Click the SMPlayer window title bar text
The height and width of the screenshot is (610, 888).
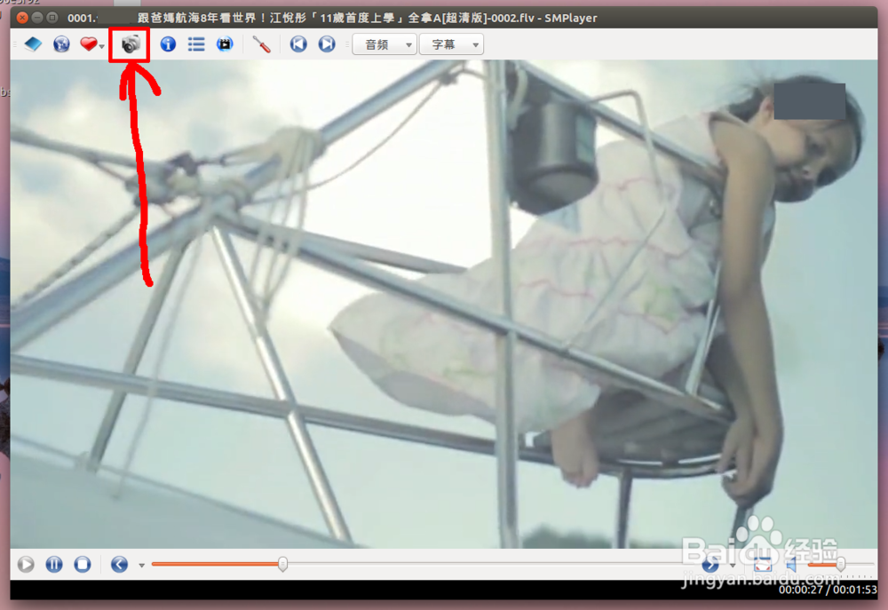coord(331,18)
